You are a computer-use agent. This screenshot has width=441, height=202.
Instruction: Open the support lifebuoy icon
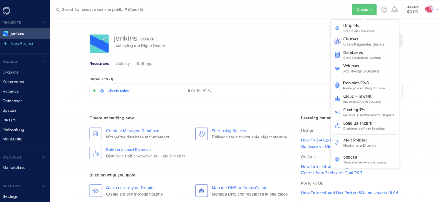coord(384,10)
